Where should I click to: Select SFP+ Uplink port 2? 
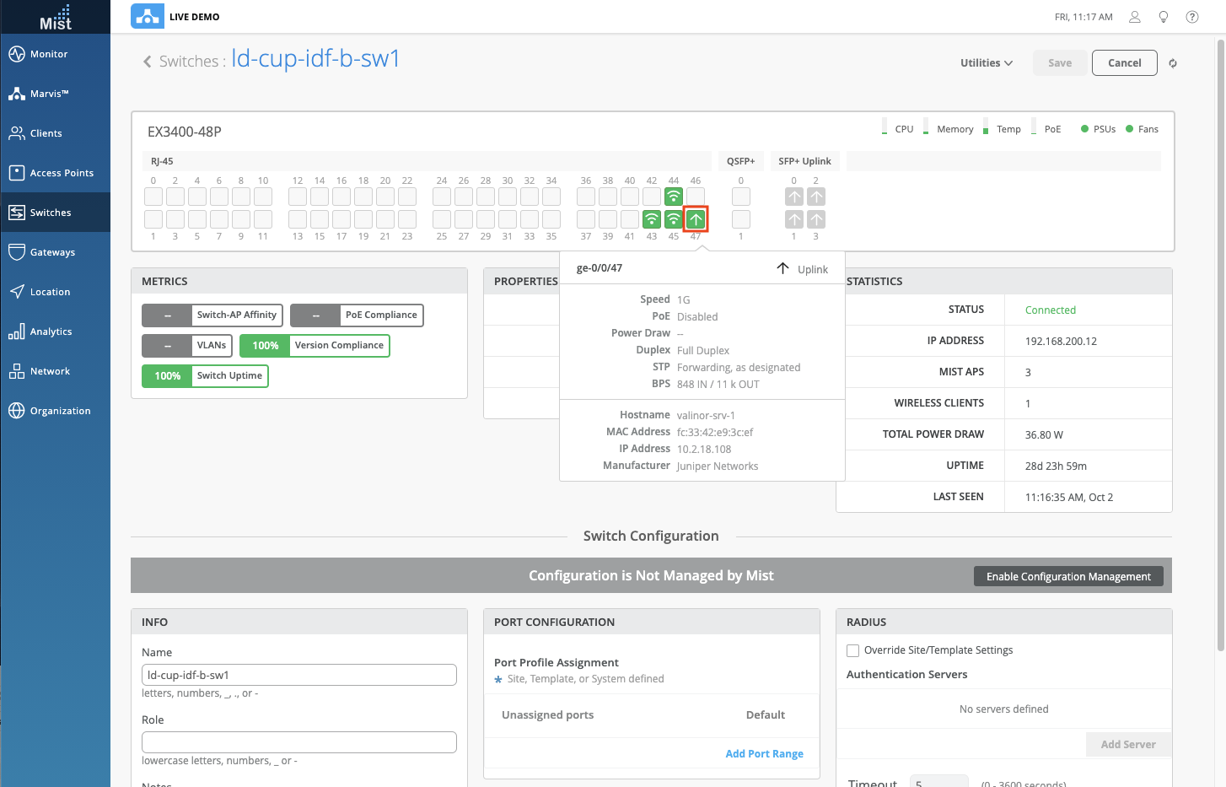pos(816,197)
